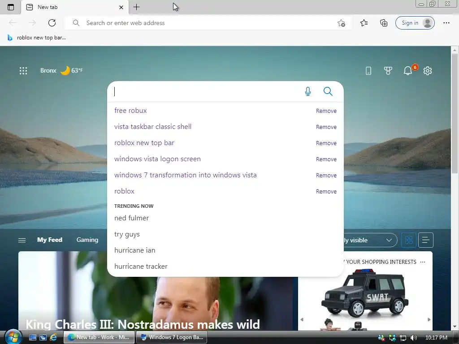459x344 pixels.
Task: Show previous shopping item arrow
Action: [x=302, y=319]
